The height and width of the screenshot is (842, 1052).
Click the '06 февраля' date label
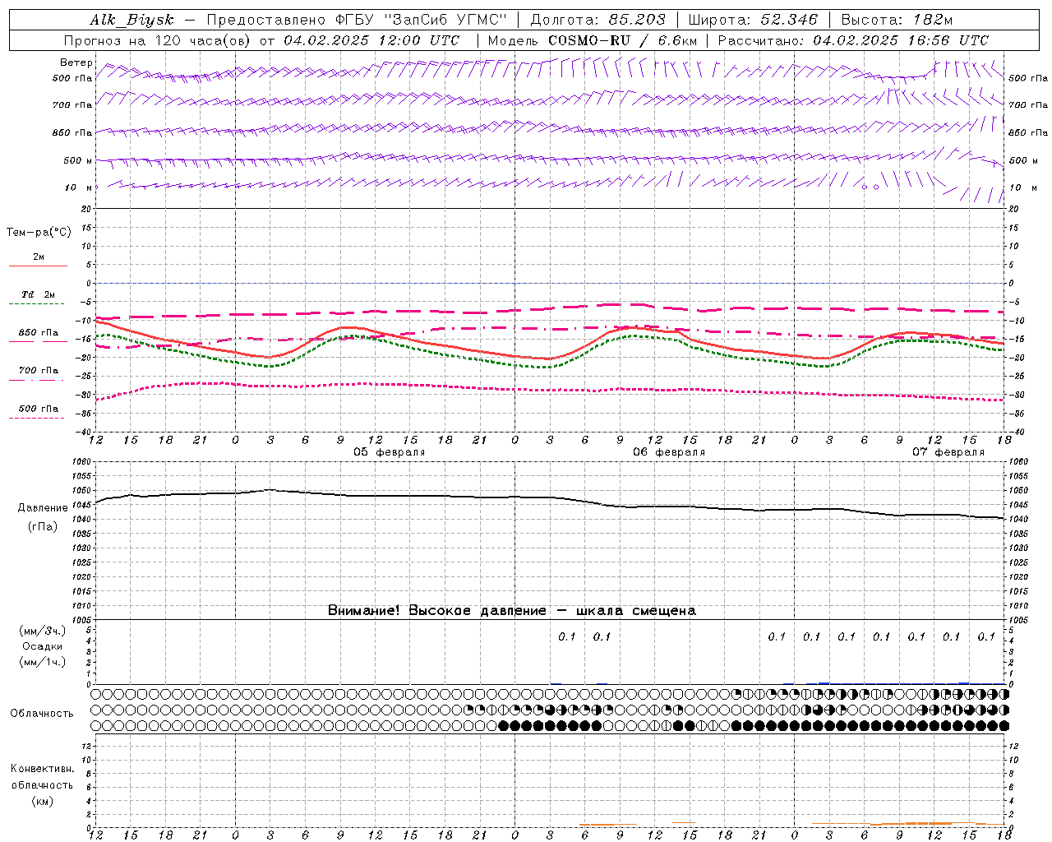tap(668, 452)
